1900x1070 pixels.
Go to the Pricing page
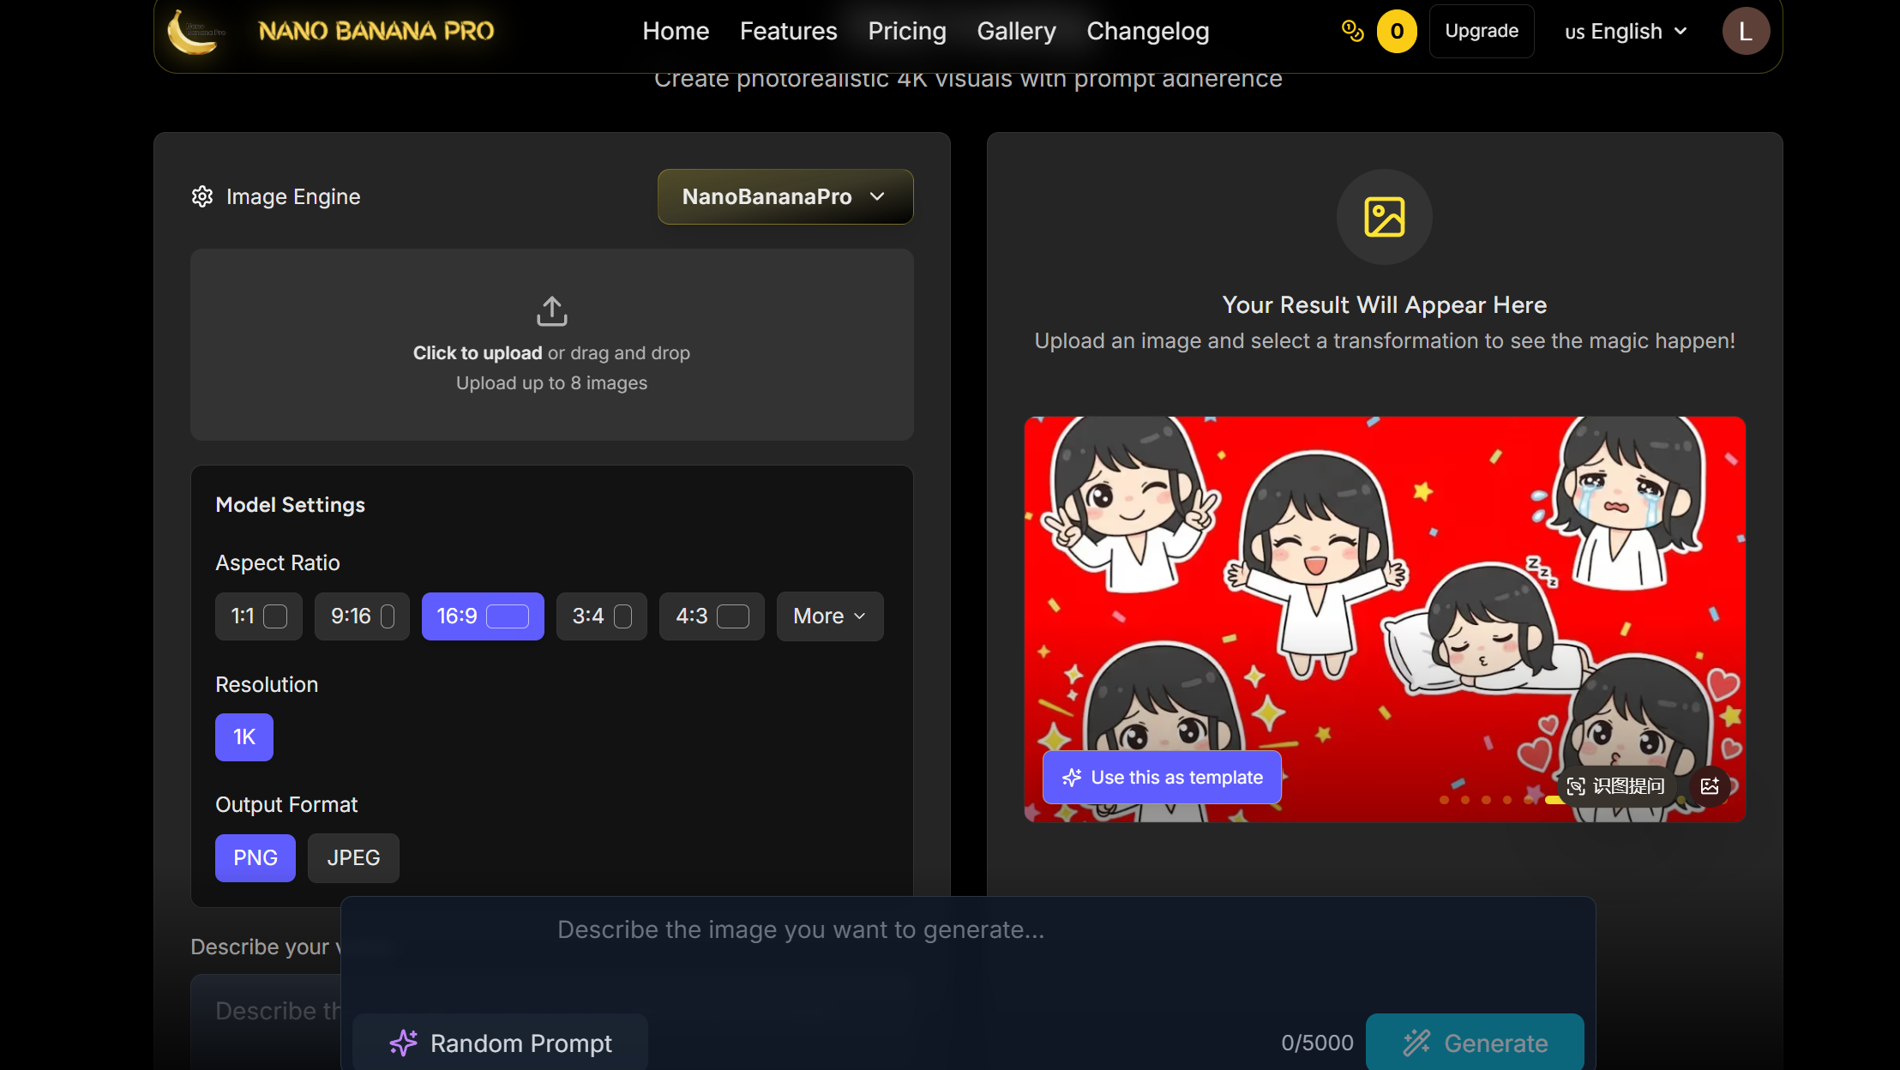906,32
